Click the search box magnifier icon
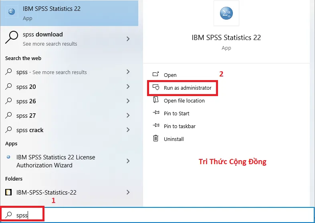 coord(8,215)
